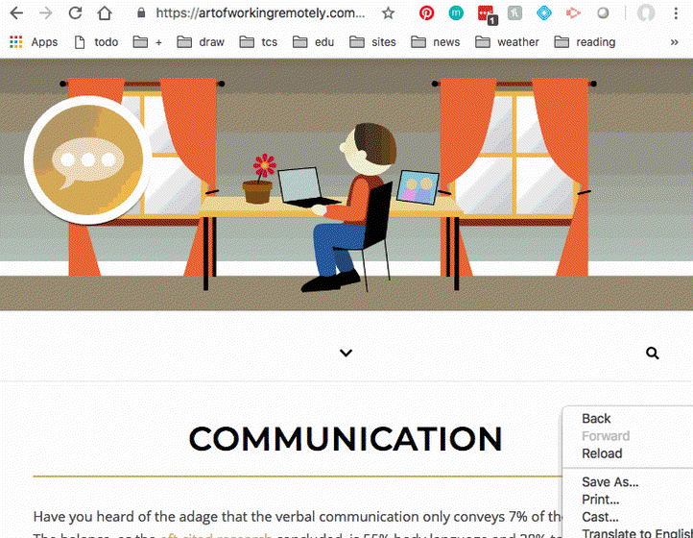Open the news bookmarks folder
The height and width of the screenshot is (538, 693).
[x=436, y=42]
